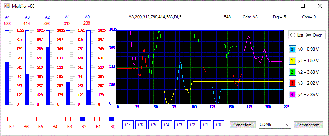Click the A0 value 200

click(x=87, y=23)
